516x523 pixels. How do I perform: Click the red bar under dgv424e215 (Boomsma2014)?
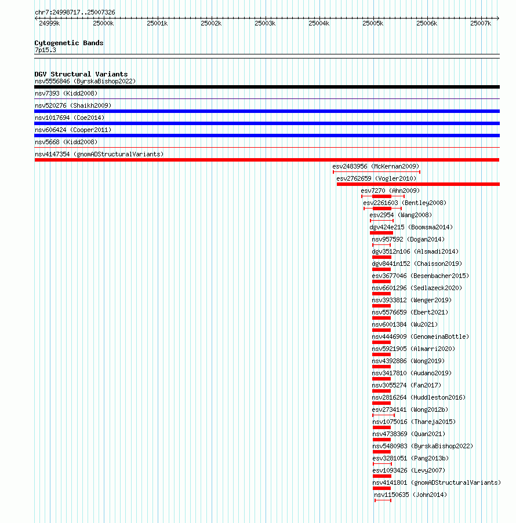pyautogui.click(x=381, y=233)
